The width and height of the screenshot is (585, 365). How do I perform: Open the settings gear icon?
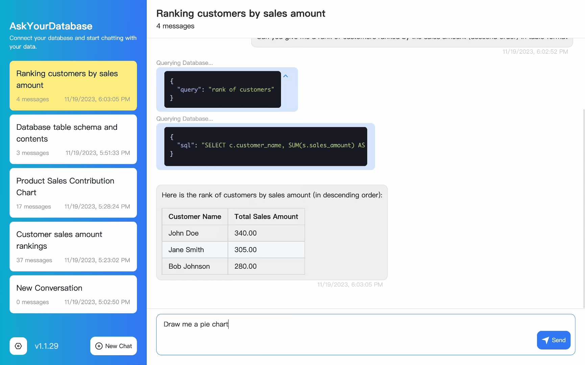(x=18, y=346)
